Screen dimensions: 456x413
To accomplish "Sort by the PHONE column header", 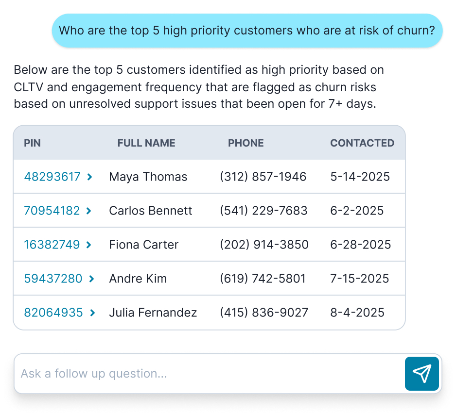I will click(246, 143).
